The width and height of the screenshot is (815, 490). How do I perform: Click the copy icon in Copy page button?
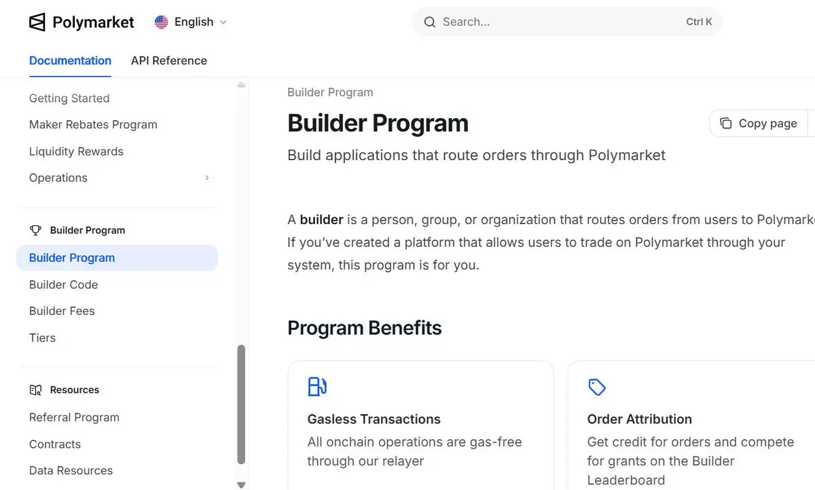pos(726,124)
